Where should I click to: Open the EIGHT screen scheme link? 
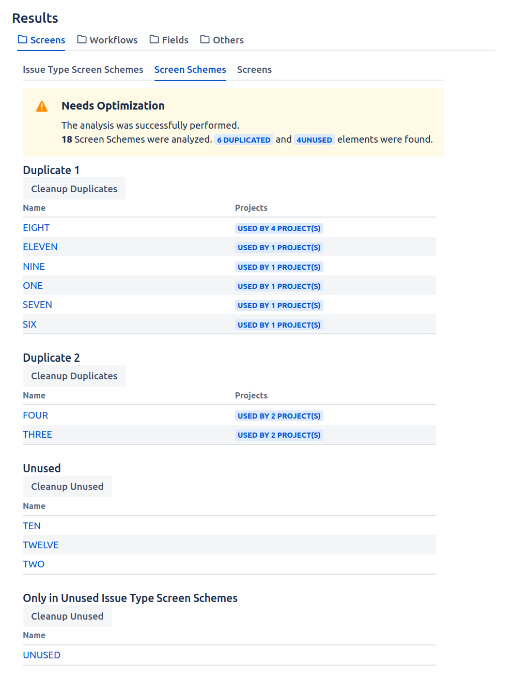point(36,228)
